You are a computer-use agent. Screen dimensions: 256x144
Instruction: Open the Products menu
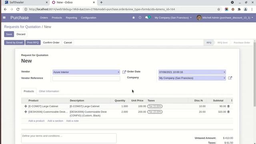(x=57, y=18)
